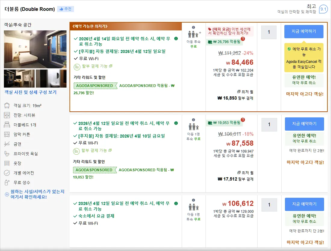Click the coupon icon next to ₩ 26,796 적용됨
The width and height of the screenshot is (331, 251).
[210, 42]
